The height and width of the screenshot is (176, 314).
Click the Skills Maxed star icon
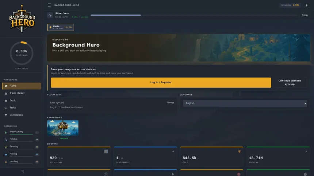point(173,152)
